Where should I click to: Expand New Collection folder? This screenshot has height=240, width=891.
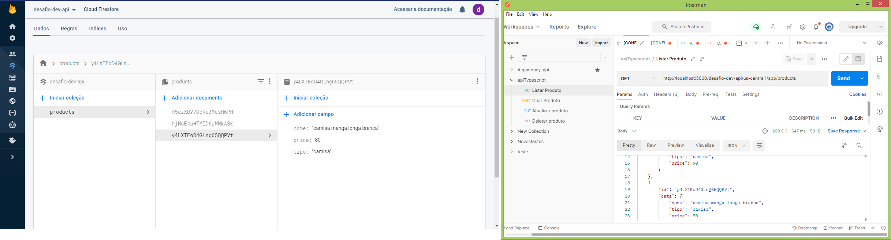click(512, 131)
